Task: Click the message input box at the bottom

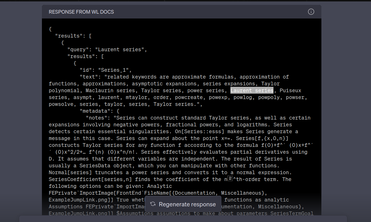Action: point(185,220)
